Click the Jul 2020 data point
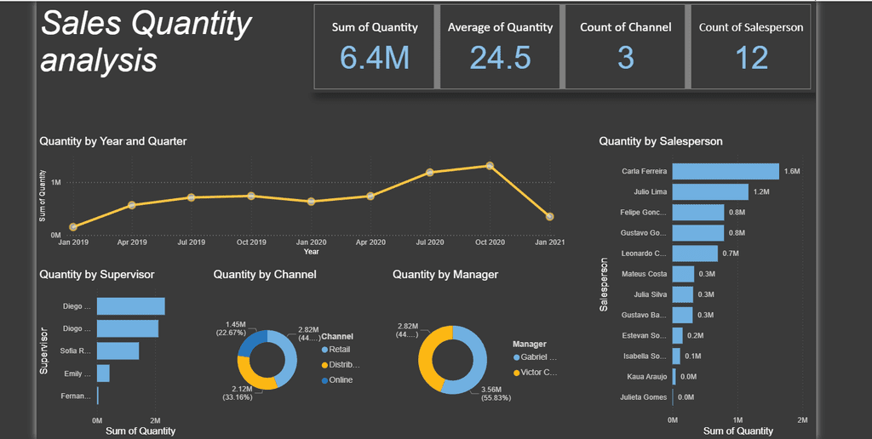This screenshot has height=439, width=872. coord(430,172)
